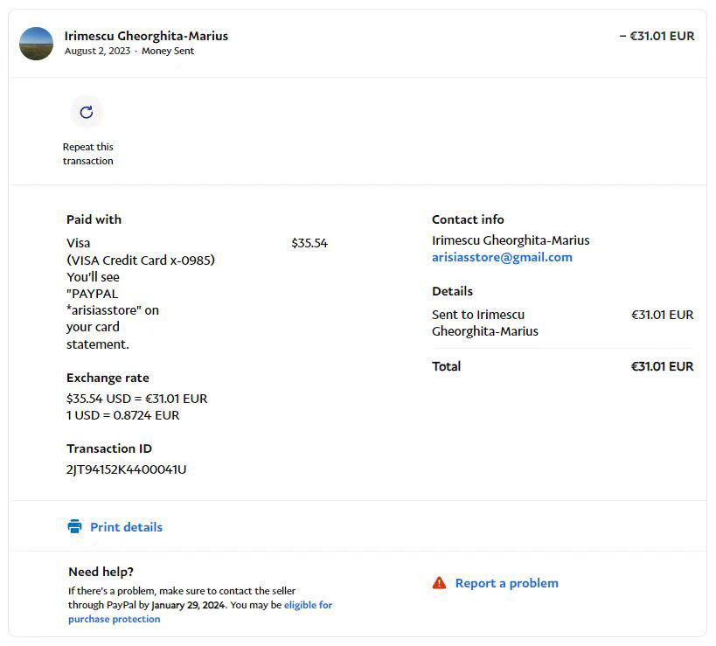Click the name under Contact info
This screenshot has height=646, width=716.
511,240
